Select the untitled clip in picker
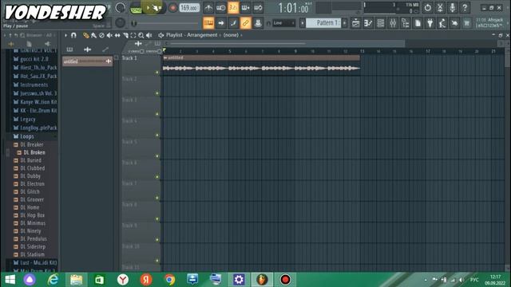This screenshot has width=511, height=287. pyautogui.click(x=87, y=61)
